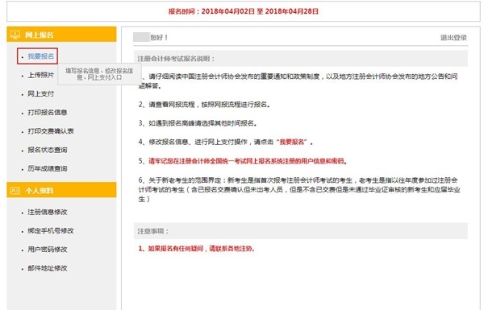Select 打印交费确认表 entry

click(x=51, y=131)
